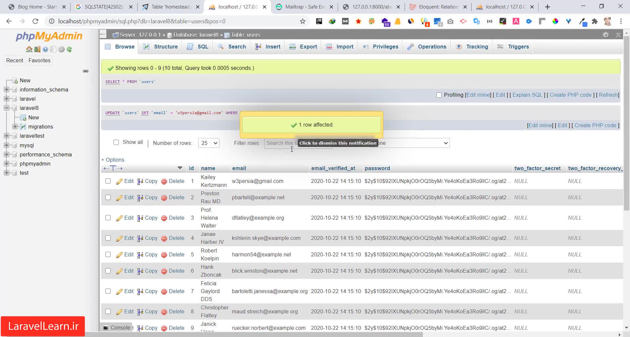630x337 pixels.
Task: Click the Refresh link
Action: pyautogui.click(x=608, y=95)
